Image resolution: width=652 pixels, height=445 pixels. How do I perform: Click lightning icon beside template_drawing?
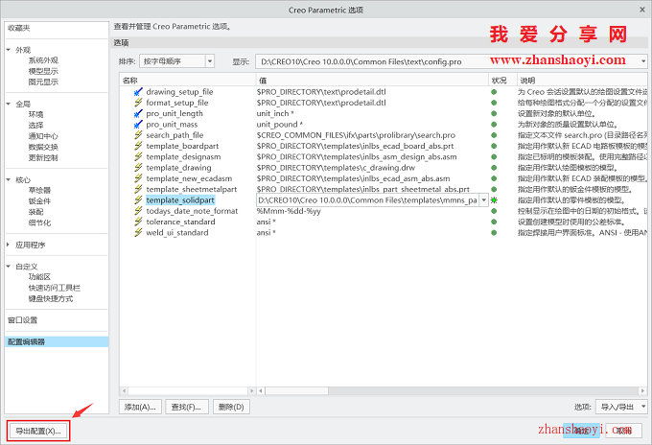[138, 167]
